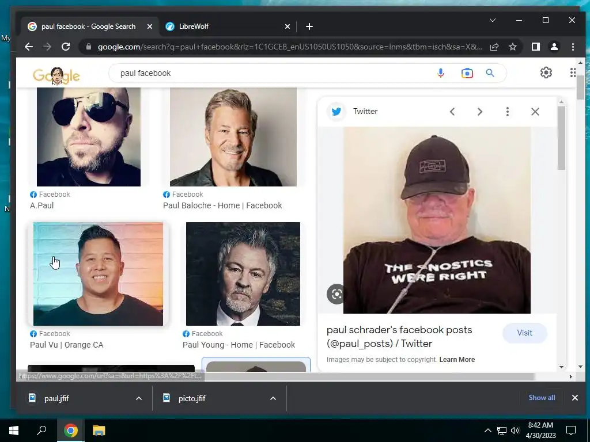This screenshot has height=442, width=590.
Task: Open the taskbar clock showing 8:42 AM
Action: click(x=540, y=430)
